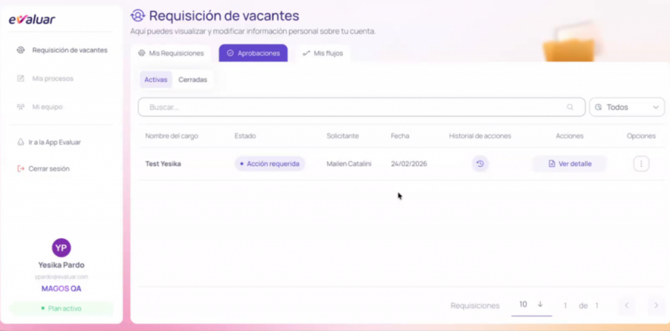Open the three-dot options menu for Test Yesika
The image size is (670, 331).
(641, 164)
